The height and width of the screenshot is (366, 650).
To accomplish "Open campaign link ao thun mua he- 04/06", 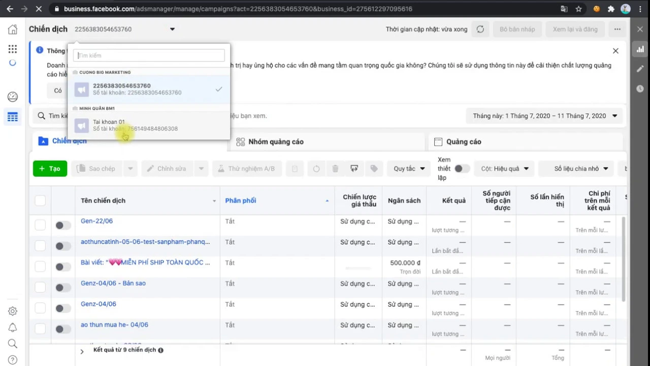I will point(114,325).
